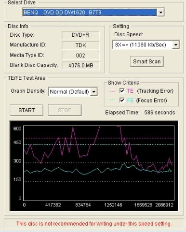Toggle the TE Tracking Error checkbox
This screenshot has width=186, height=232.
tap(122, 91)
